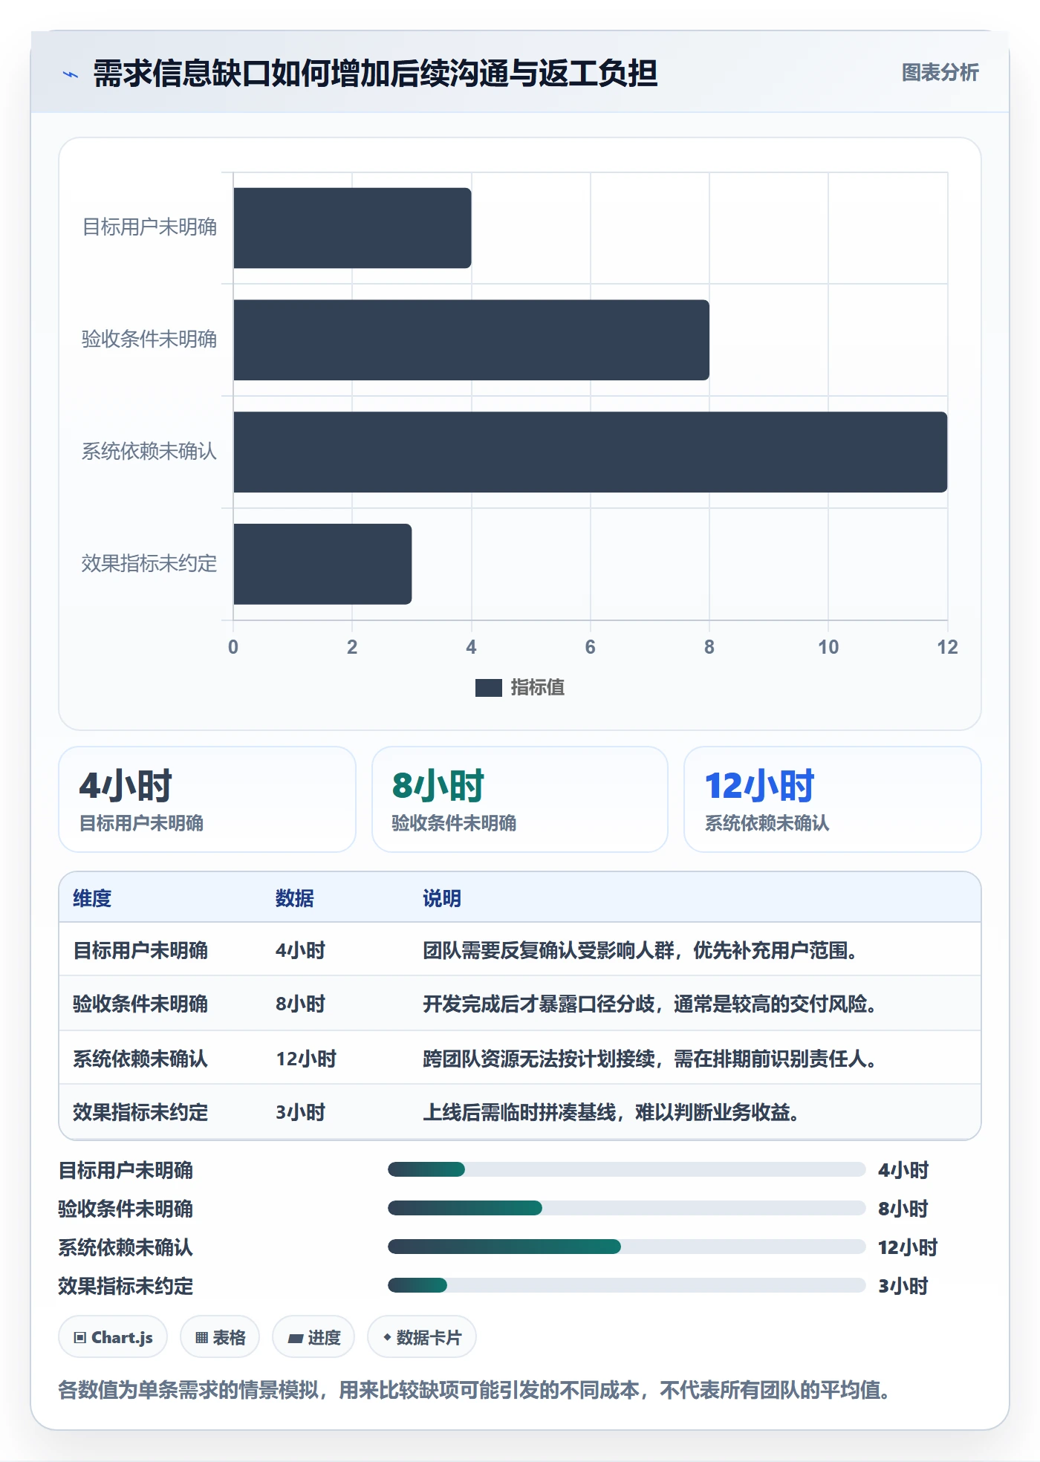Click progress value label 12小时

click(908, 1247)
